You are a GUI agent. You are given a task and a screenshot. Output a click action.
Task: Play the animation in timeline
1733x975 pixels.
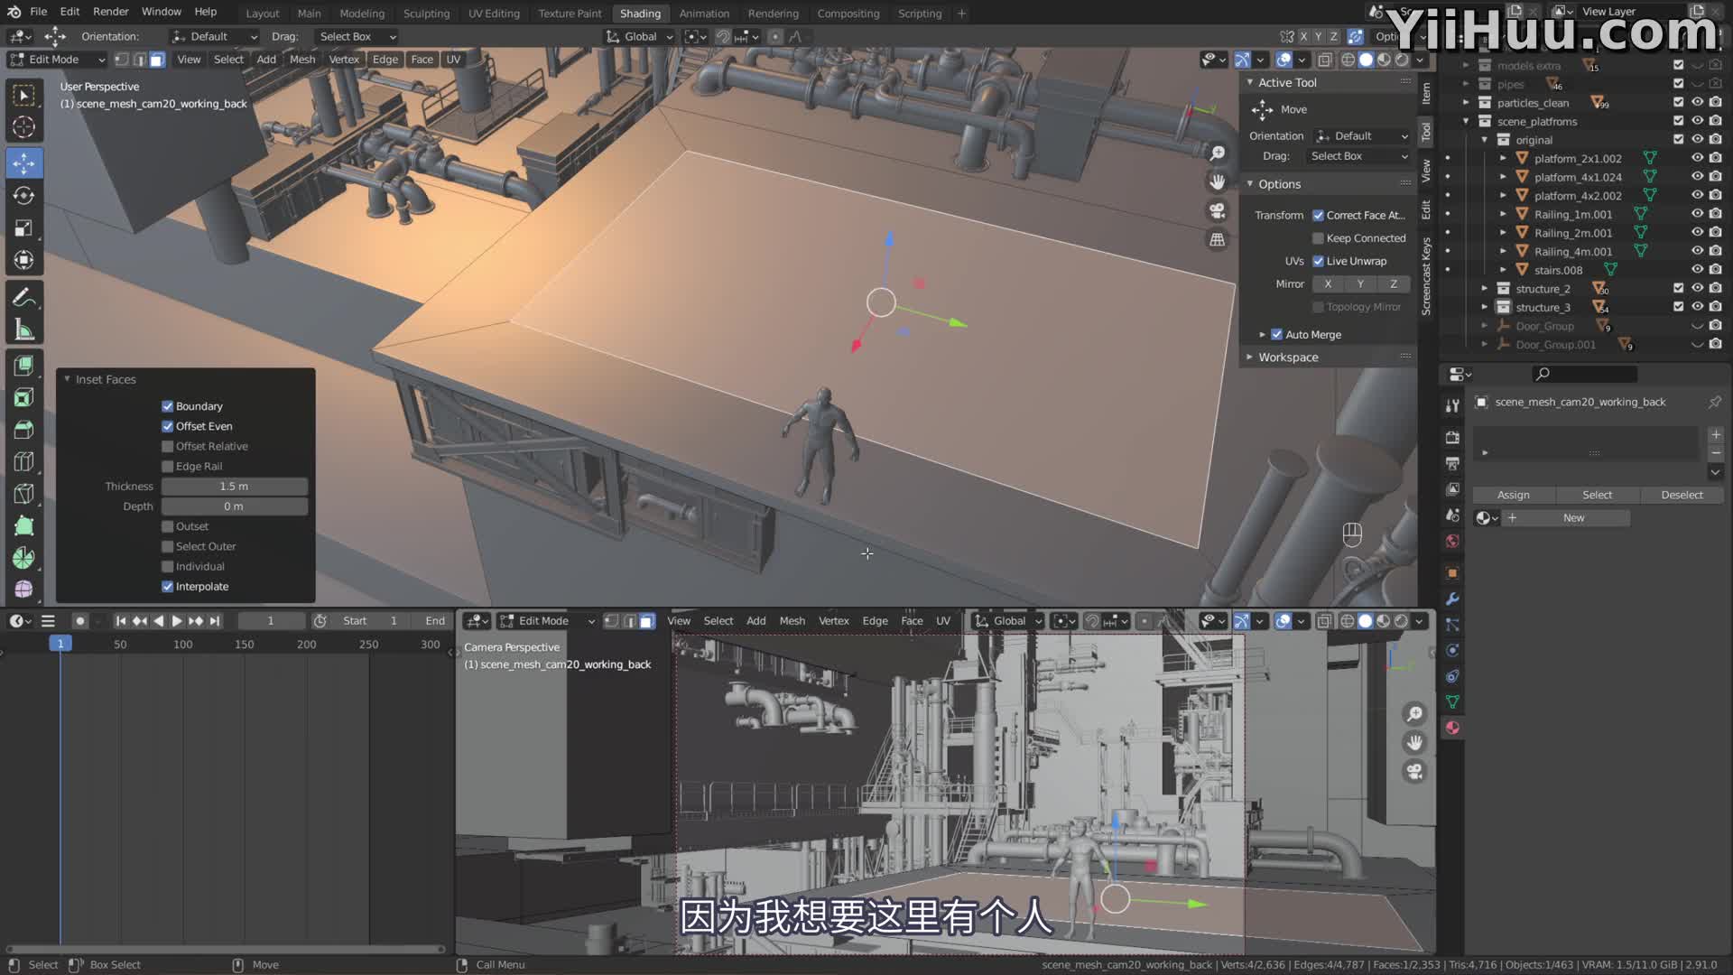pyautogui.click(x=176, y=621)
